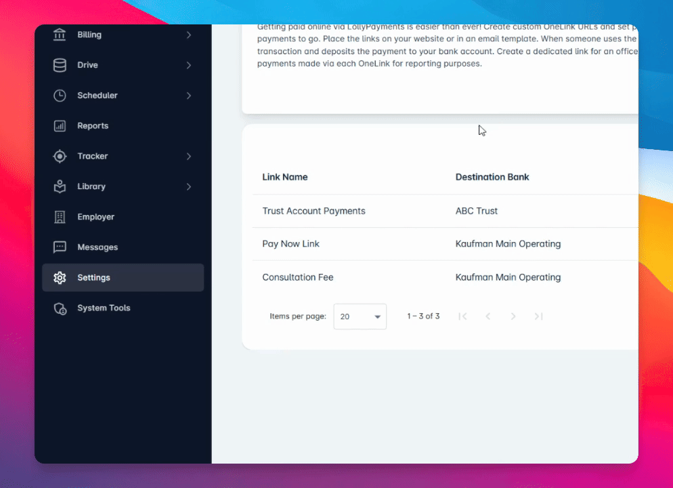
Task: Jump to last page of links
Action: [x=539, y=316]
